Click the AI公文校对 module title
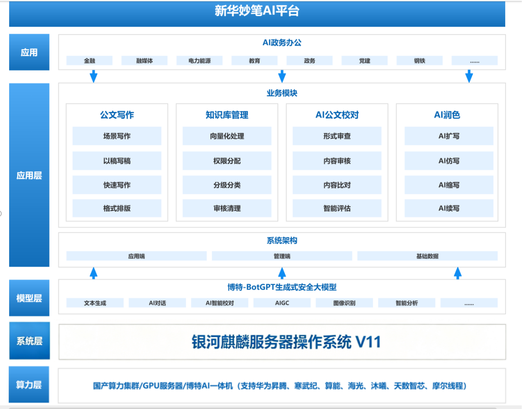This screenshot has height=409, width=522. (337, 115)
